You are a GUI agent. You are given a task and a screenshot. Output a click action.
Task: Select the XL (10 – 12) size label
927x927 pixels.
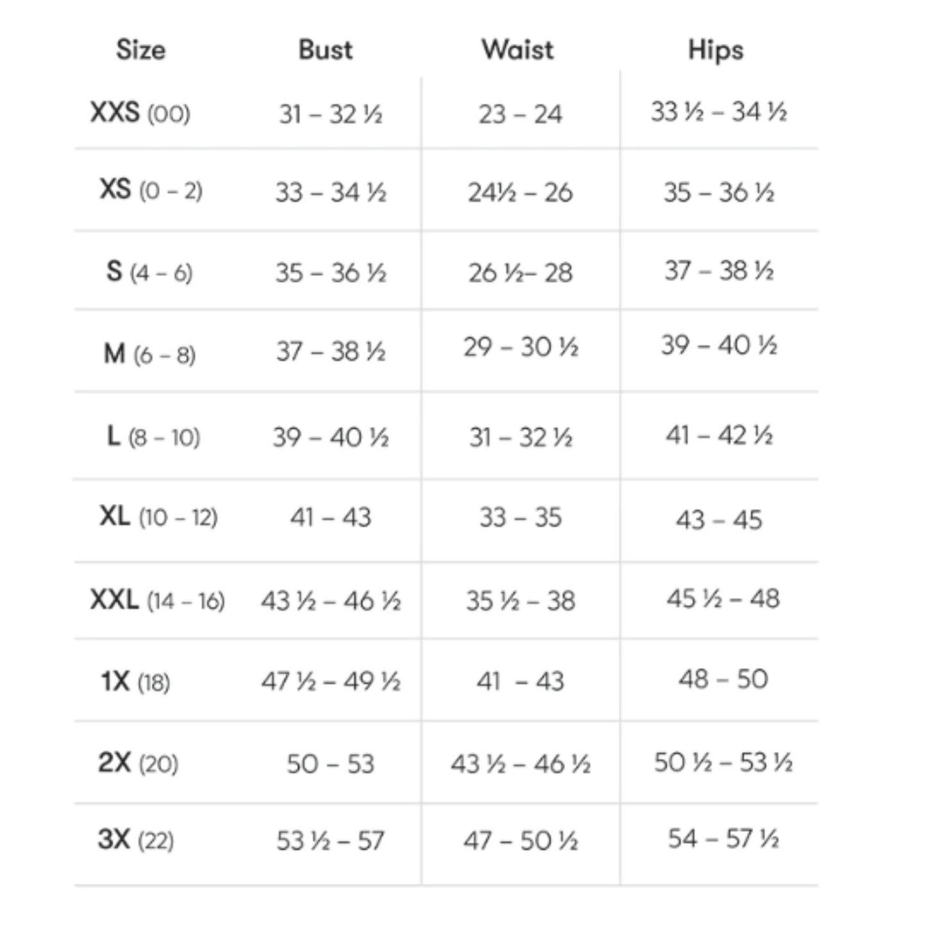click(x=158, y=516)
